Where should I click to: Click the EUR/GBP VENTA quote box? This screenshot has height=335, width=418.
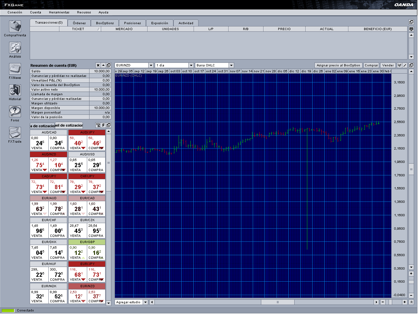click(78, 253)
